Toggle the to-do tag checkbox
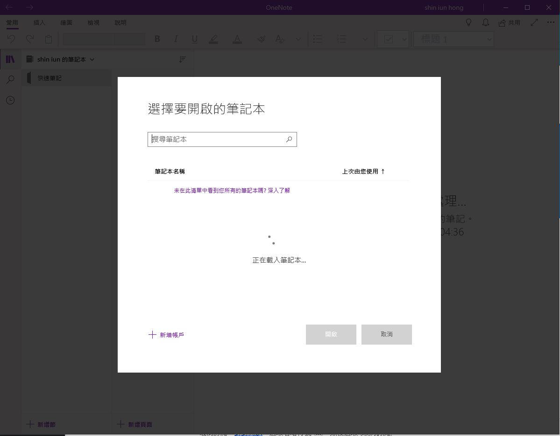 [x=388, y=39]
